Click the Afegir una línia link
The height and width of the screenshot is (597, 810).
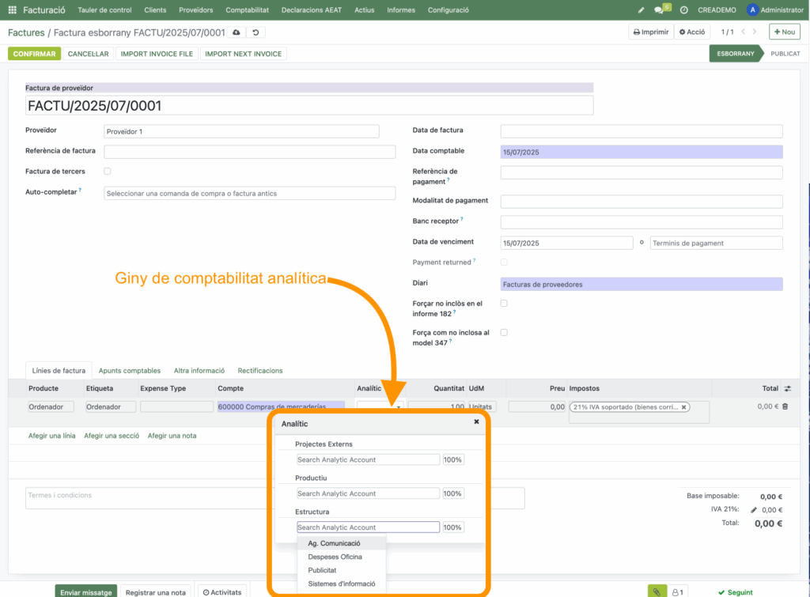click(x=51, y=436)
